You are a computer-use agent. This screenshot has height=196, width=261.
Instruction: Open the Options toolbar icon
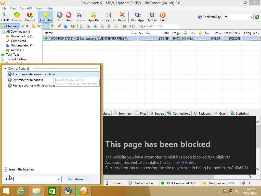(152, 17)
